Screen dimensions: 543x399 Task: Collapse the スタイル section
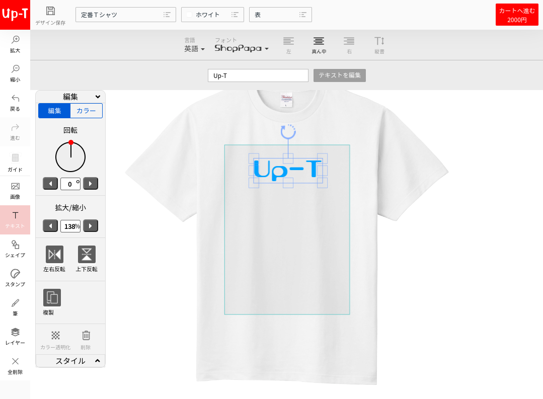pos(70,361)
